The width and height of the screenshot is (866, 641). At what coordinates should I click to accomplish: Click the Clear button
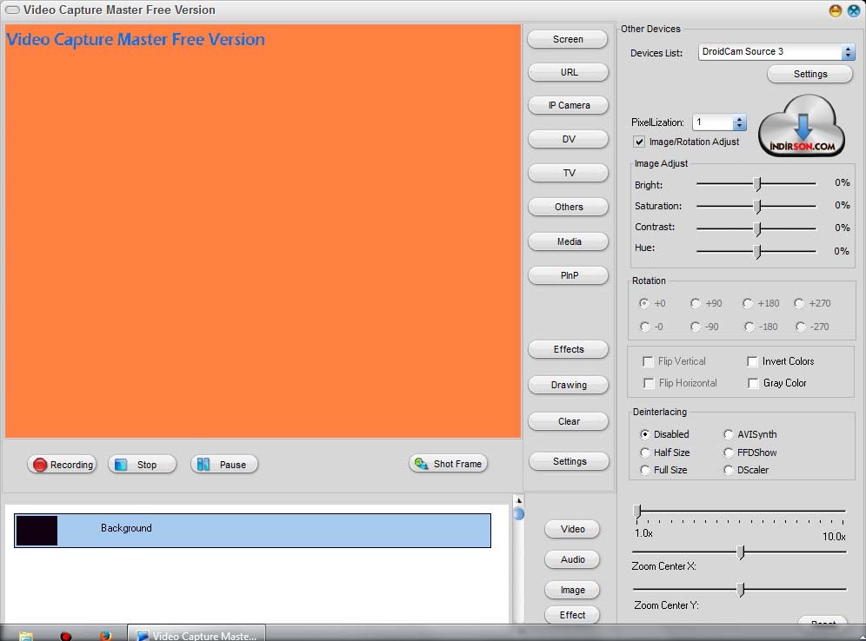click(x=569, y=421)
